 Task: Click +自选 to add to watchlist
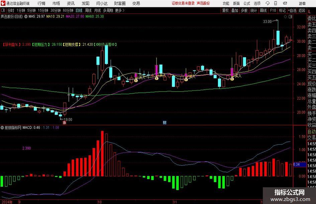coord(292,10)
